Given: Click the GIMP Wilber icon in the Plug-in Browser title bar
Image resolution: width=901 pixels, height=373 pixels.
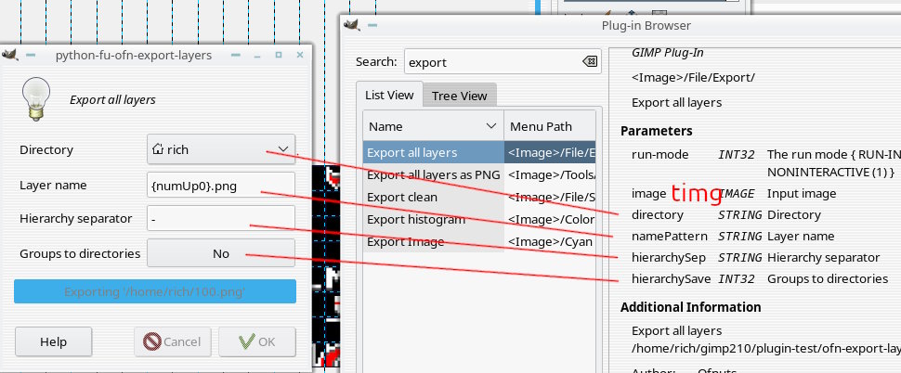Looking at the screenshot, I should [x=352, y=25].
